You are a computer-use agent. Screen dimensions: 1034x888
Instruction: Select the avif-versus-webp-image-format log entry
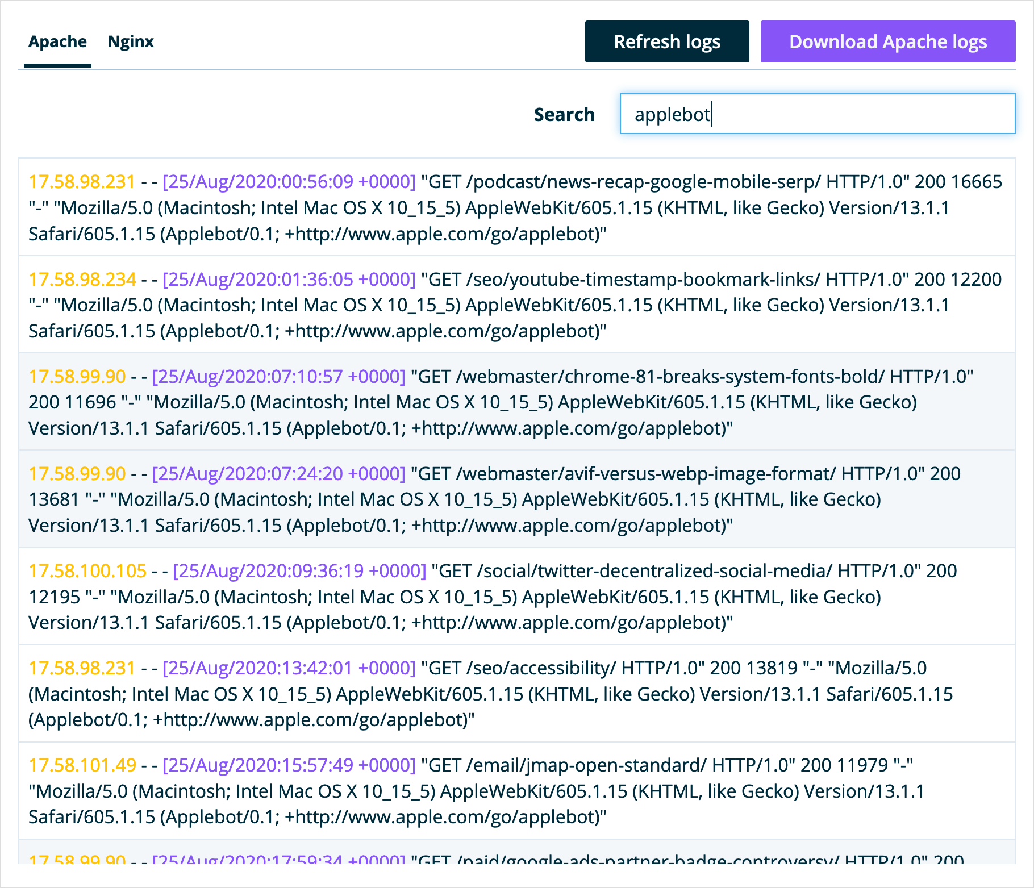click(x=517, y=499)
